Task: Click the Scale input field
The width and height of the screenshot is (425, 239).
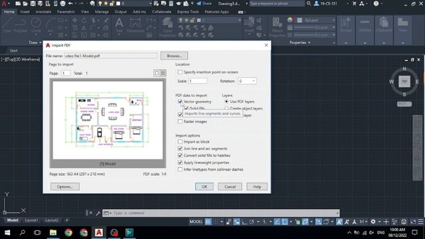Action: [x=198, y=81]
